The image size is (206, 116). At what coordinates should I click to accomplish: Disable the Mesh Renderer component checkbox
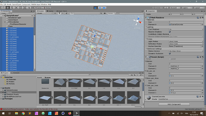[150, 18]
